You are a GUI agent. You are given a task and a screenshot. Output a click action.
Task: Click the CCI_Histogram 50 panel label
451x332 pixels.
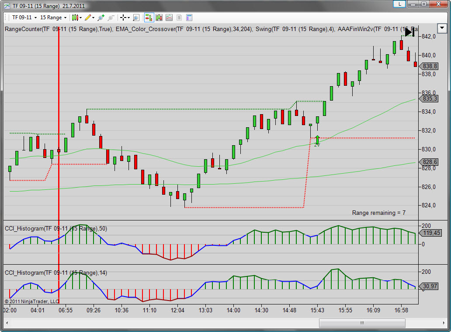click(x=56, y=229)
